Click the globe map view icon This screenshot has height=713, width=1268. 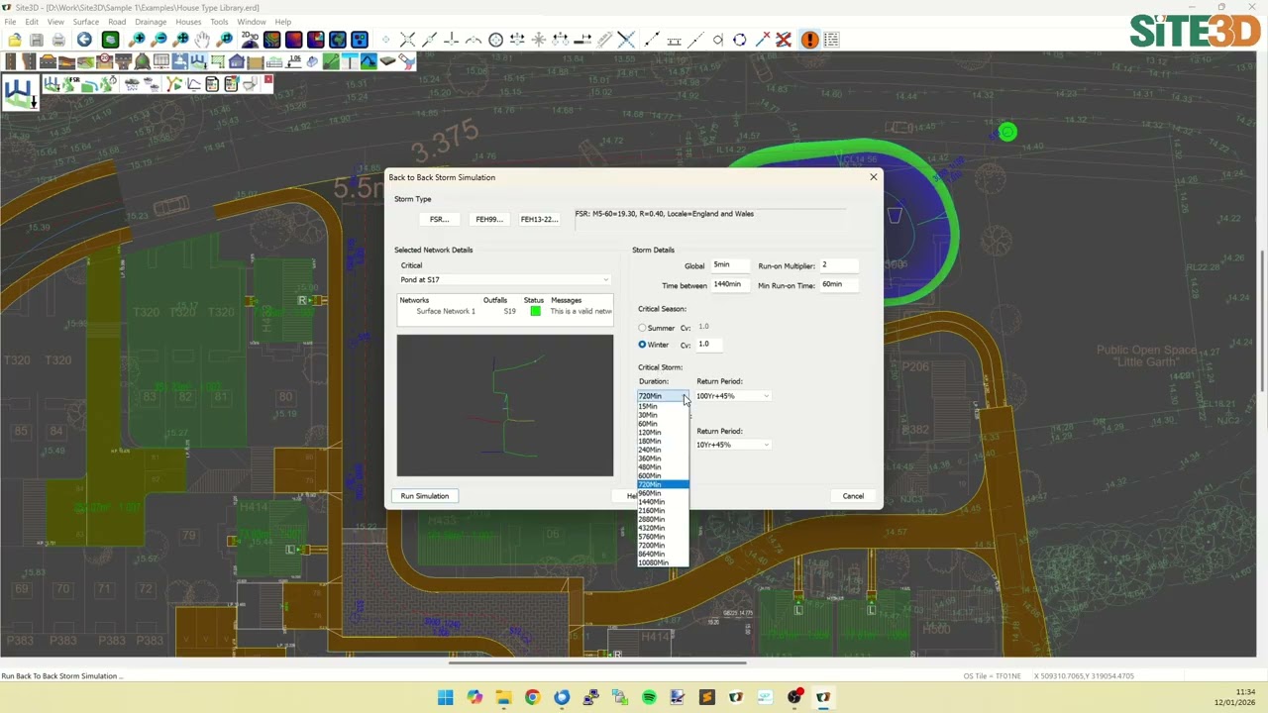338,40
